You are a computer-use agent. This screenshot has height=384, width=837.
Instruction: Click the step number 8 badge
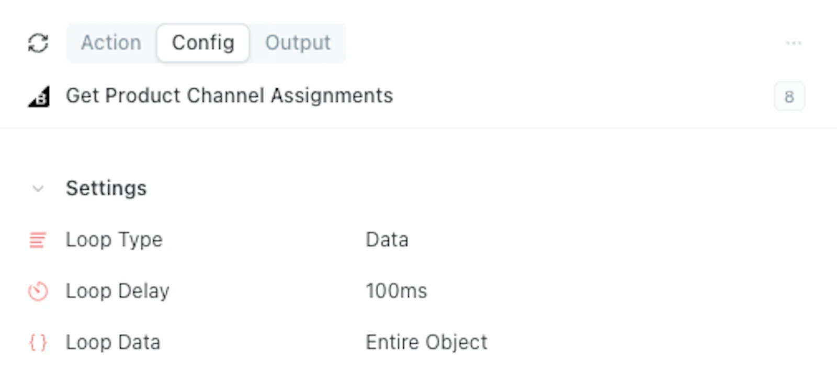[x=789, y=96]
